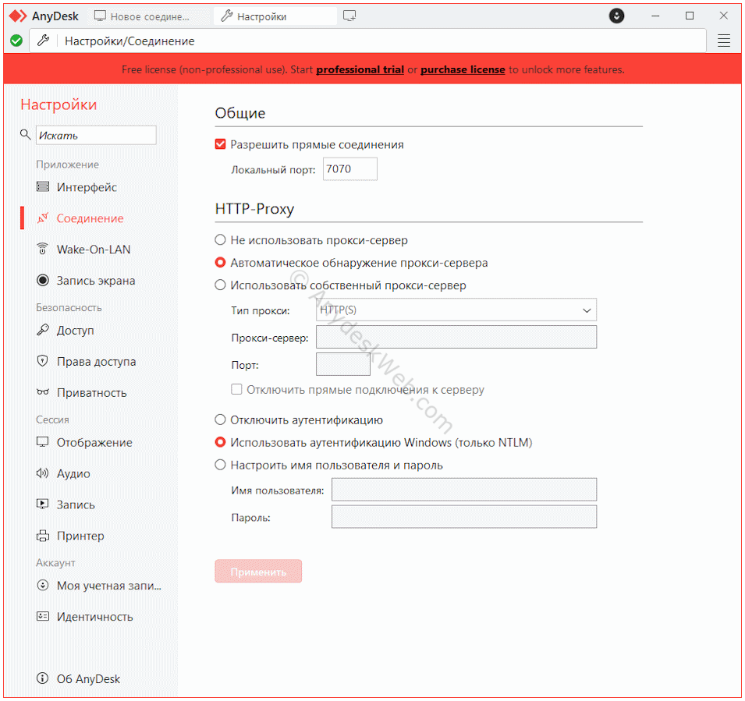Screen dimensions: 745x701
Task: Click the Пароль input field
Action: (463, 516)
